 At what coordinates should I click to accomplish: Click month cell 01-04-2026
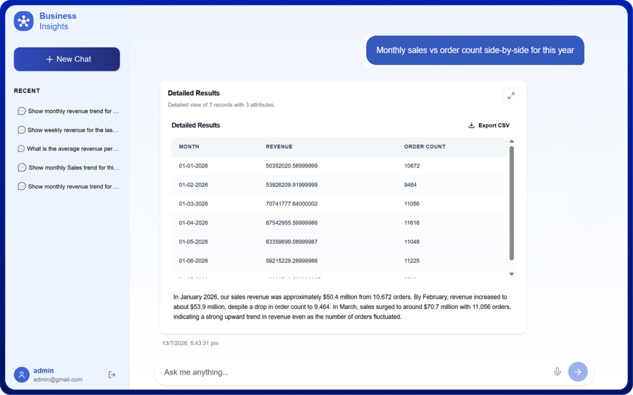tap(193, 223)
